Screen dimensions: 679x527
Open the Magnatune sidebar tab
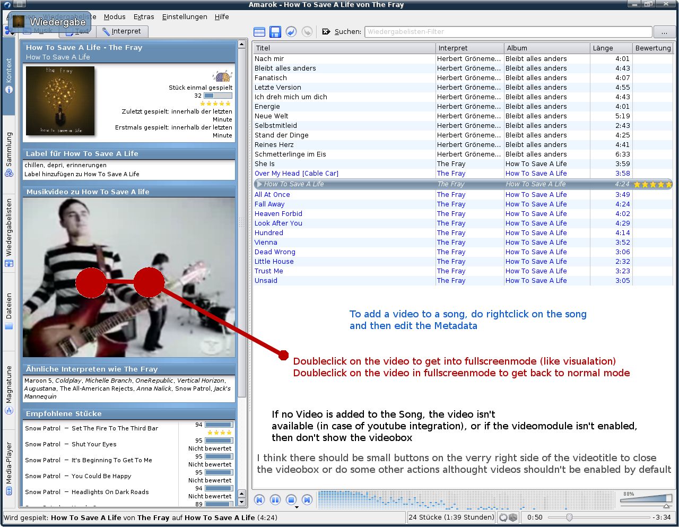pyautogui.click(x=8, y=390)
